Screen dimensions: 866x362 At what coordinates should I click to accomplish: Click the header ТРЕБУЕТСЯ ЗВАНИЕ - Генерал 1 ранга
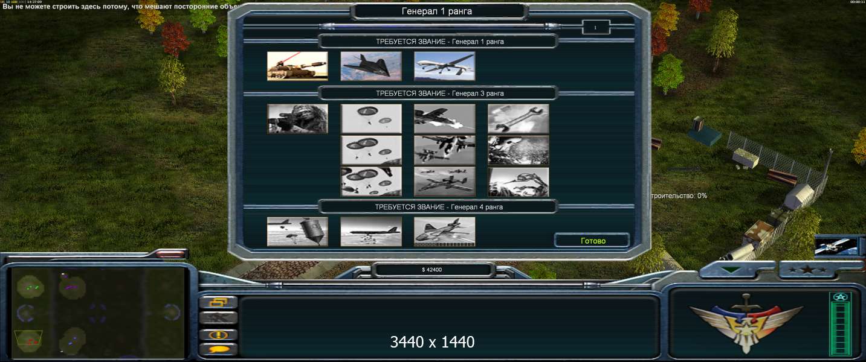pyautogui.click(x=439, y=42)
